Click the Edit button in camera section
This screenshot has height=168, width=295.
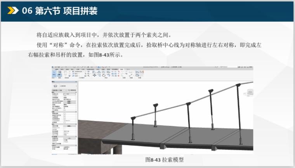point(69,126)
